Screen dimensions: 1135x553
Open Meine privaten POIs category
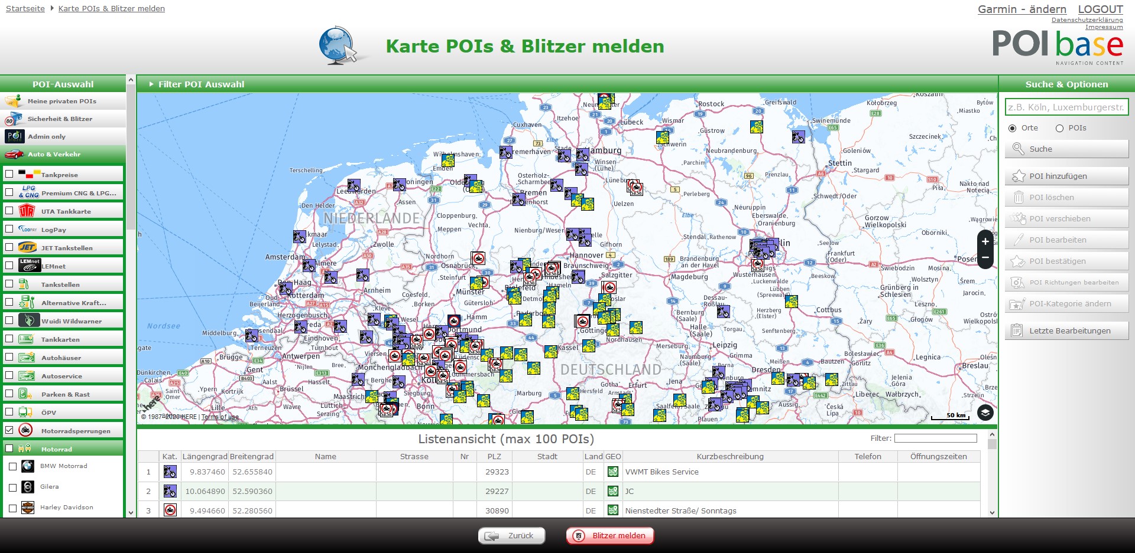tap(62, 101)
